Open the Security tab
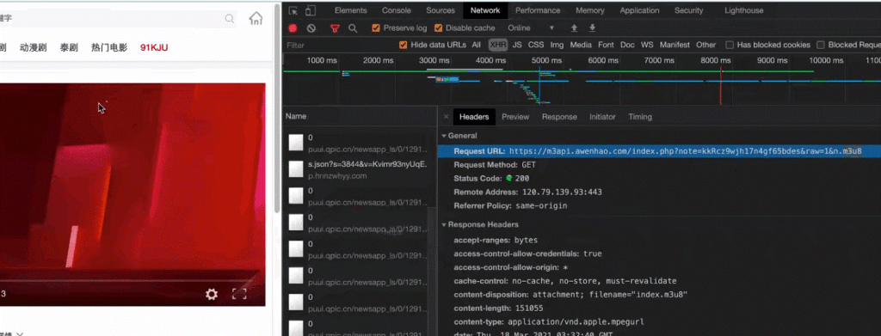 tap(689, 10)
